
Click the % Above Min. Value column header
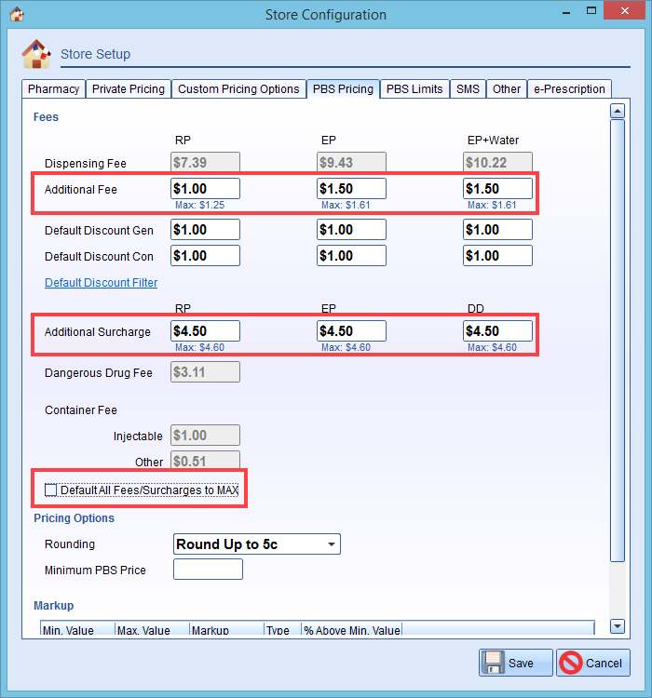(x=352, y=629)
